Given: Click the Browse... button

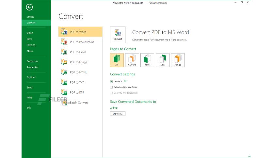Looking at the screenshot, I should coord(118,114).
